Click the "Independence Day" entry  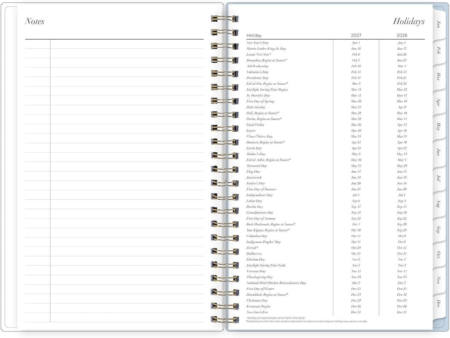point(259,195)
